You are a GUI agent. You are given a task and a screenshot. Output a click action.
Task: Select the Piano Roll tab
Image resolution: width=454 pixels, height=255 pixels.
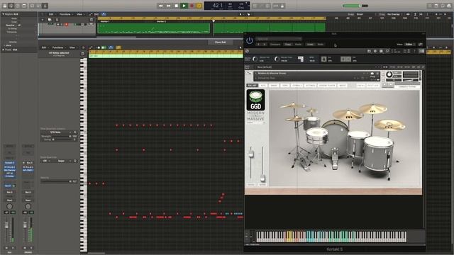(x=221, y=42)
